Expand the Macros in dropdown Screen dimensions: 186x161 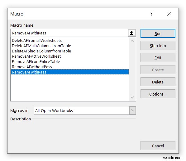click(x=133, y=110)
